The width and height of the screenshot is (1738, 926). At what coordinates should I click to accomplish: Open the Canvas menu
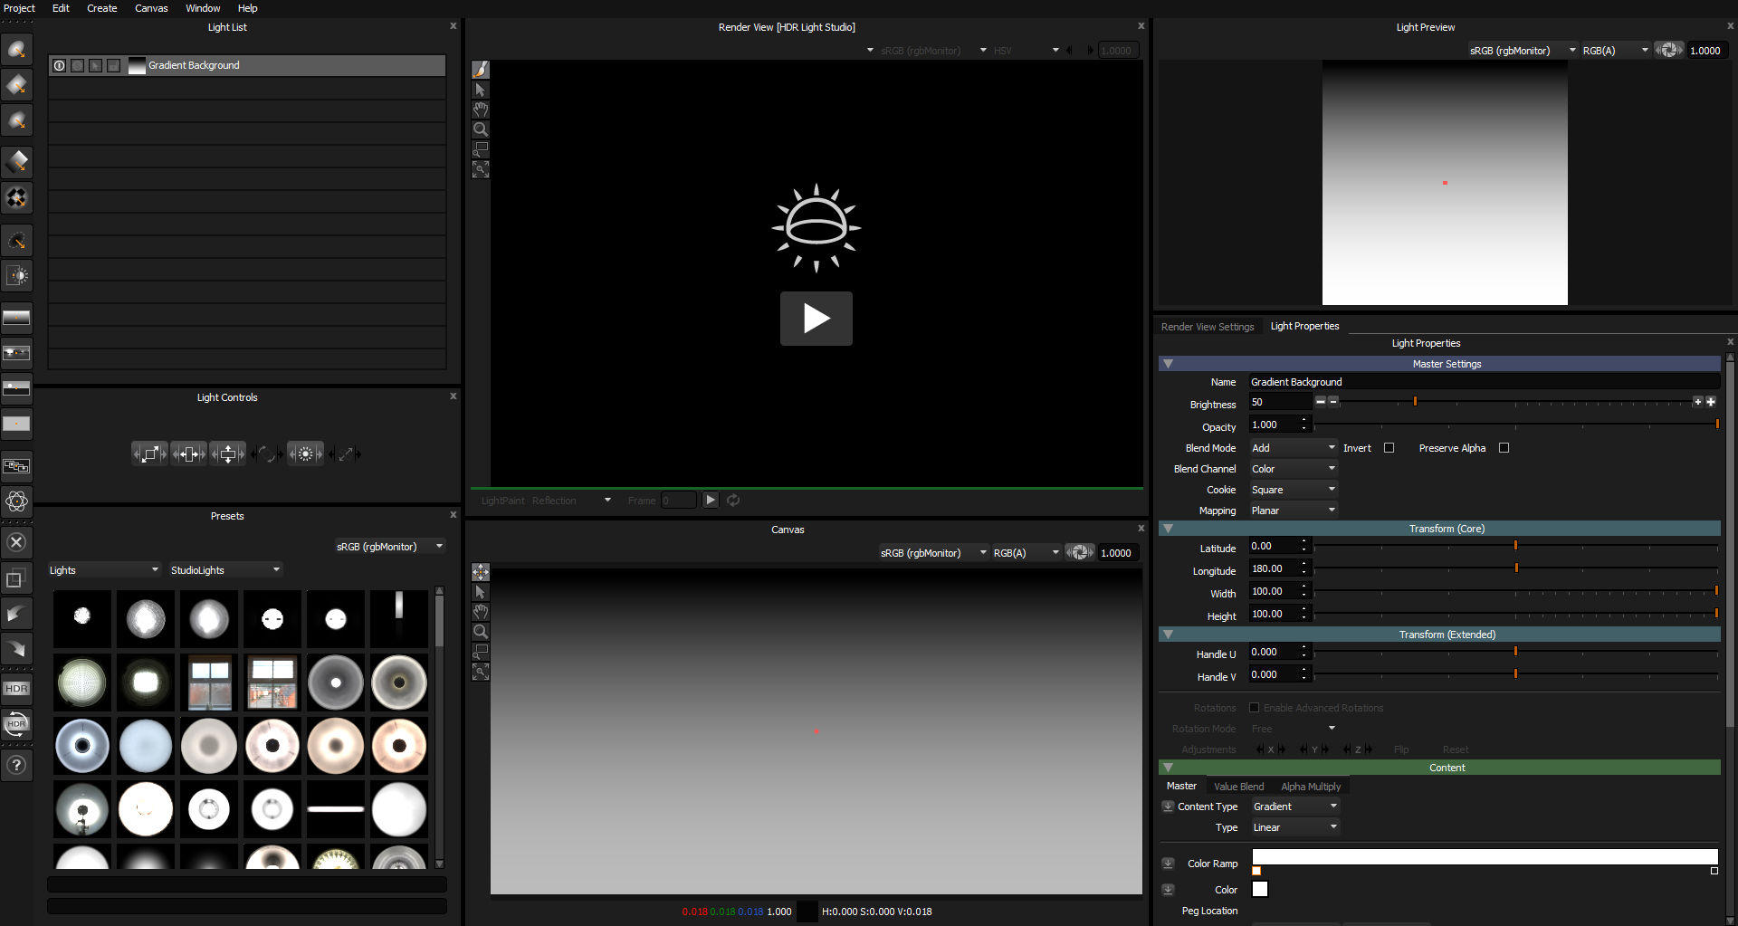151,8
